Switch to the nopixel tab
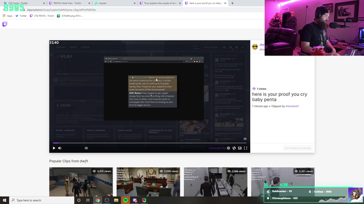 pos(114,3)
